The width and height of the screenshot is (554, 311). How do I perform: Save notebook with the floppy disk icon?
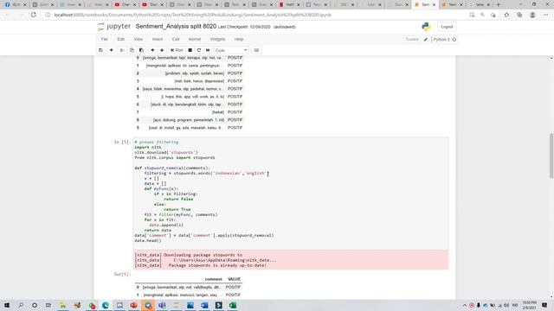(100, 50)
